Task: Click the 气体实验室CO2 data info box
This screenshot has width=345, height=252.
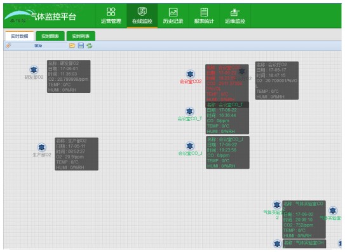Action: 304,220
